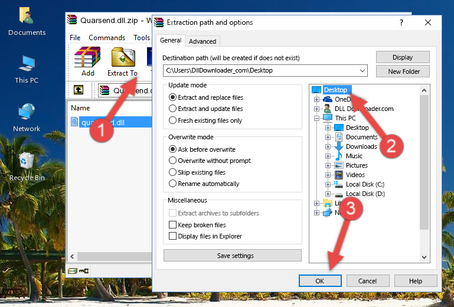The image size is (454, 307).
Task: Select This PC in the folder tree
Action: [x=345, y=118]
